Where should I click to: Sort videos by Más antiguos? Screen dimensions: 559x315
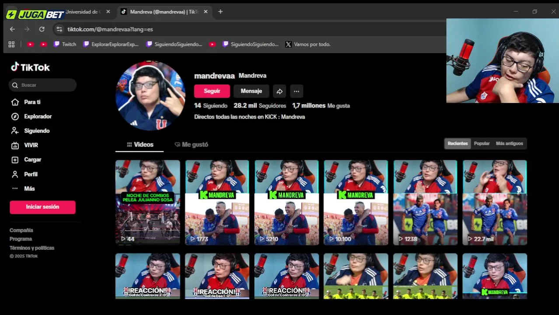tap(509, 143)
